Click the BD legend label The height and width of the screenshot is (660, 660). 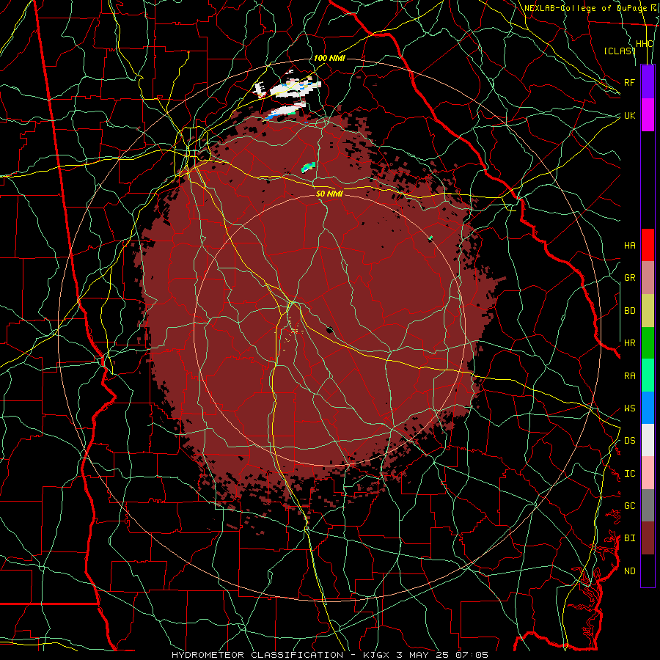click(629, 311)
